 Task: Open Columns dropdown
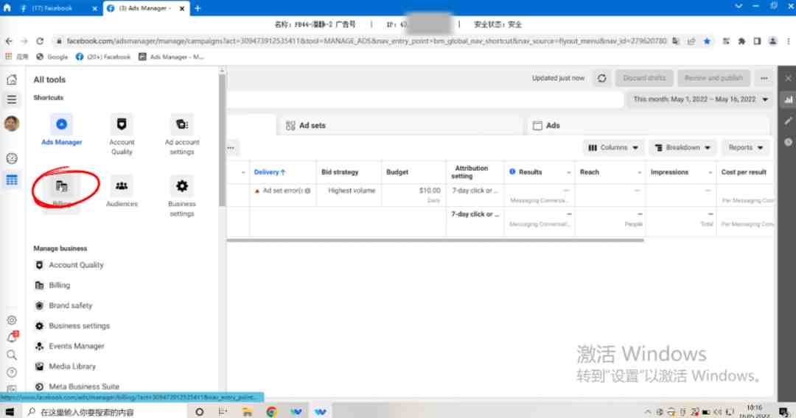(x=613, y=147)
